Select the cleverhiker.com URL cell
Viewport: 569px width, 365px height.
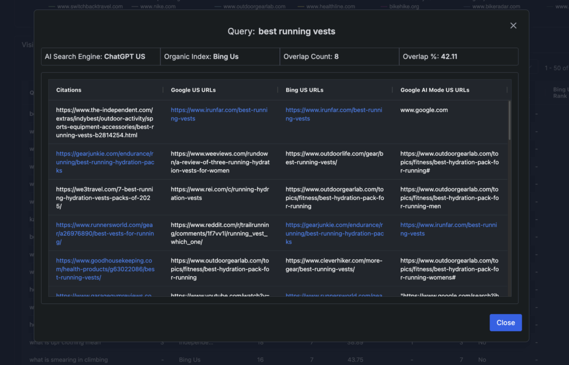point(333,265)
